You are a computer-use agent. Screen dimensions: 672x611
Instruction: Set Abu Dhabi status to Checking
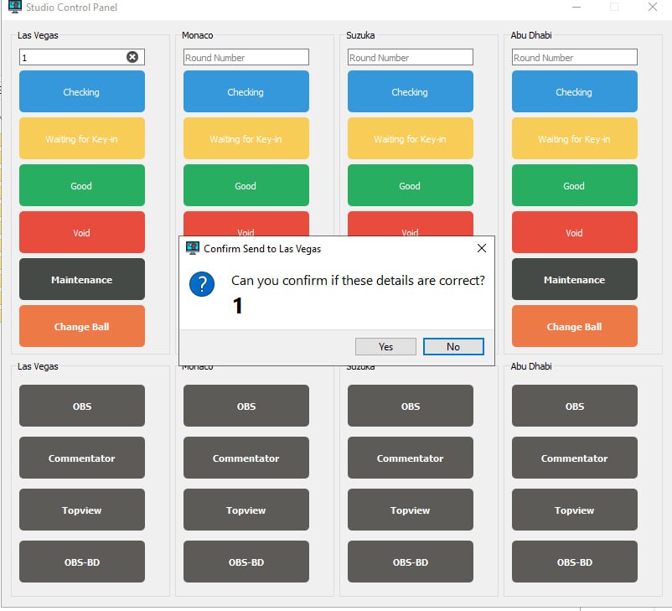coord(574,91)
